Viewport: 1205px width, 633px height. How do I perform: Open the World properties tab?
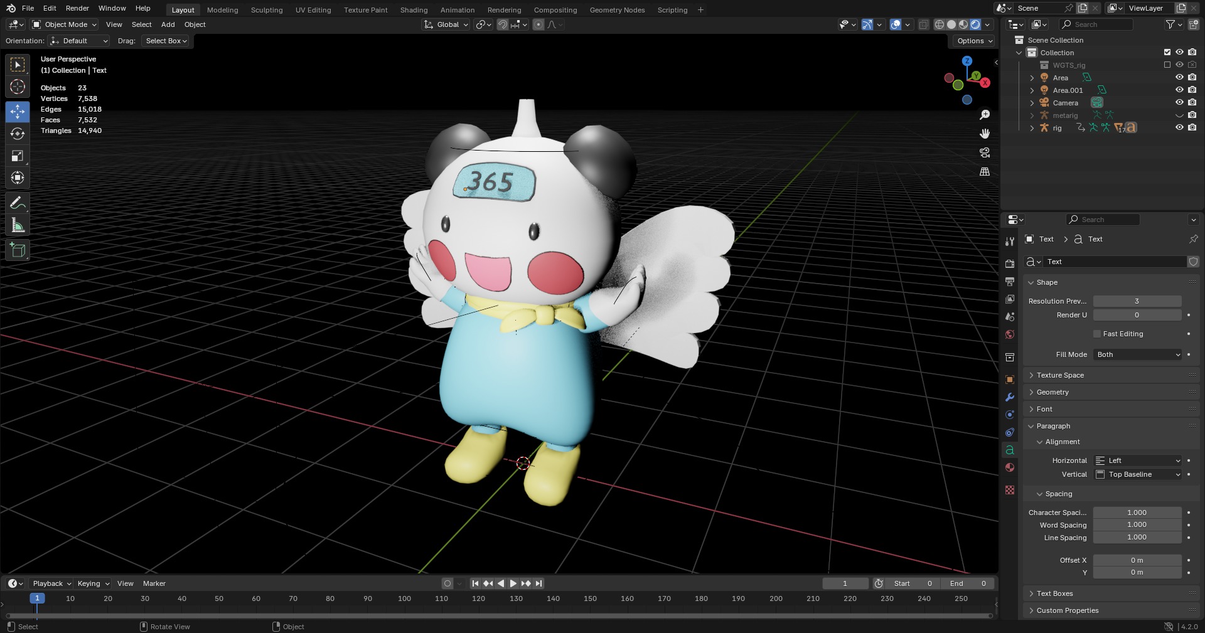pos(1010,334)
